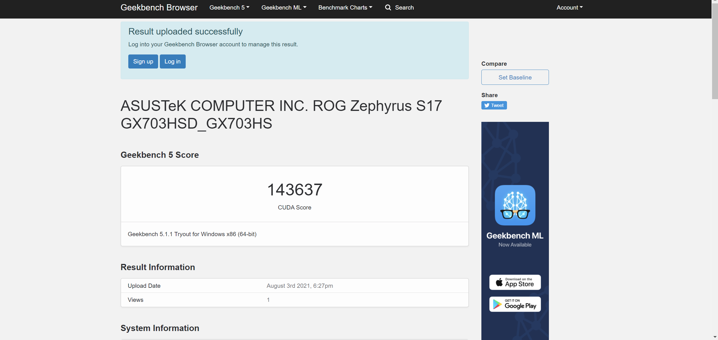Click the ROG Zephyrus S17 page title

[281, 115]
